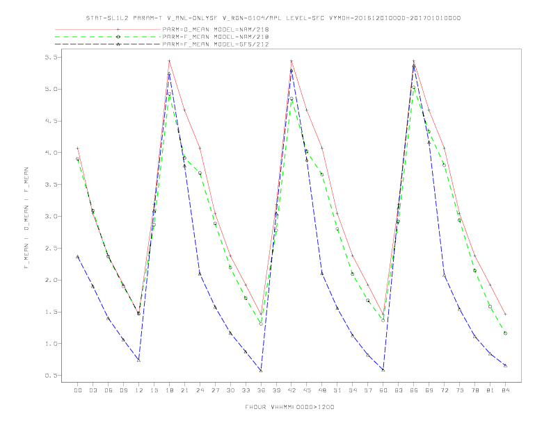
Task: Click x-axis tick label 36
Action: (x=261, y=390)
